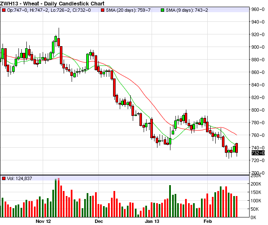Click the red SMA 20 days swatch
The height and width of the screenshot is (225, 268).
tap(103, 10)
